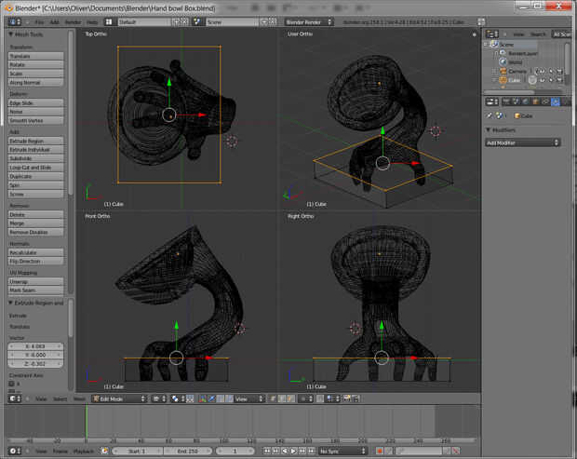Screen dimensions: 577x459
Task: Click the outliner editor type icon
Action: (490, 34)
